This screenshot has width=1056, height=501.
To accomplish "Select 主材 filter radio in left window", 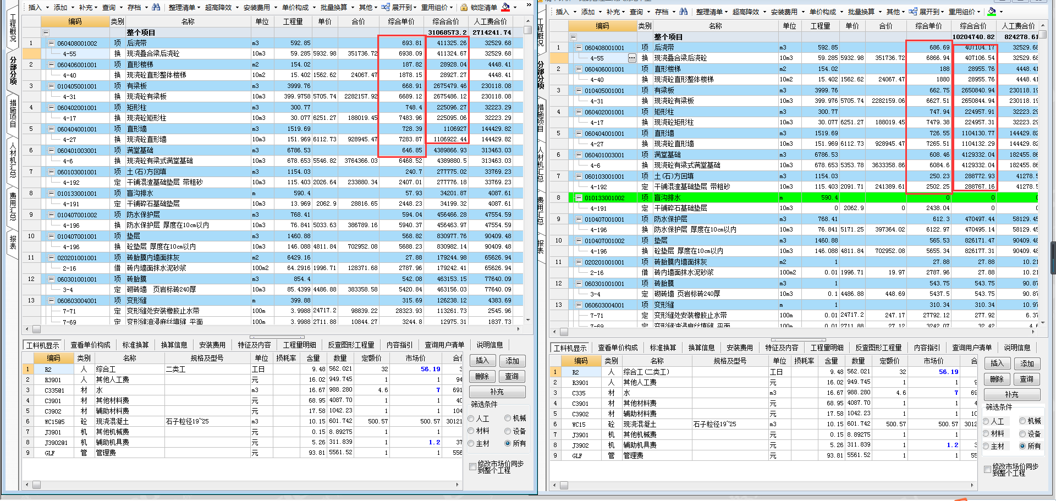I will [471, 443].
